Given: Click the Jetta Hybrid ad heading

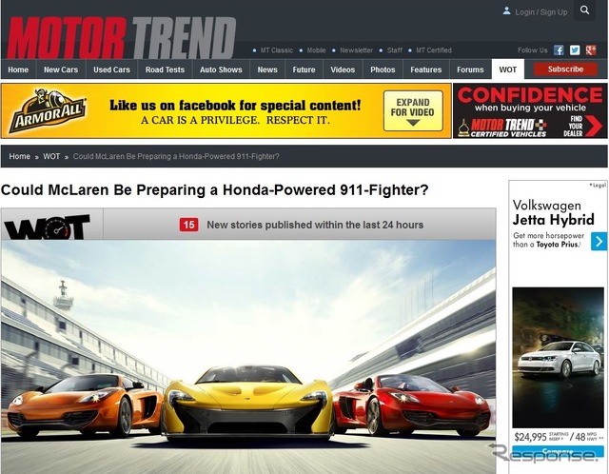Looking at the screenshot, I should point(553,212).
